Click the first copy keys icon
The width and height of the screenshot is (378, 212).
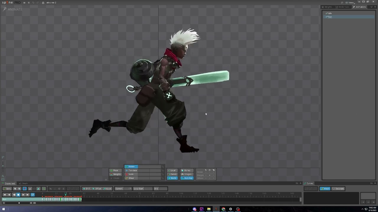coord(15,189)
